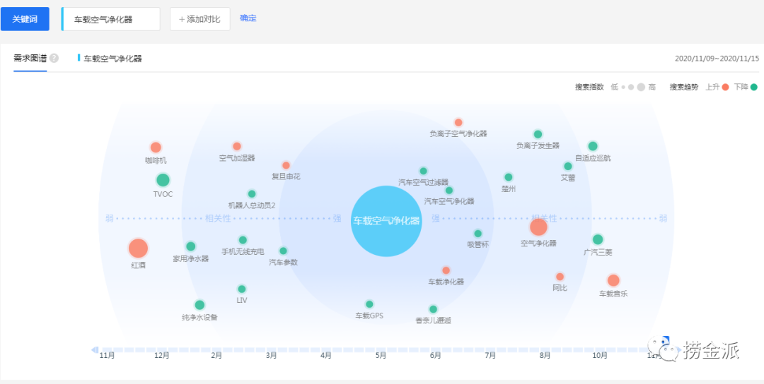Select the 负离子发生器 bubble
The image size is (764, 384).
(538, 134)
